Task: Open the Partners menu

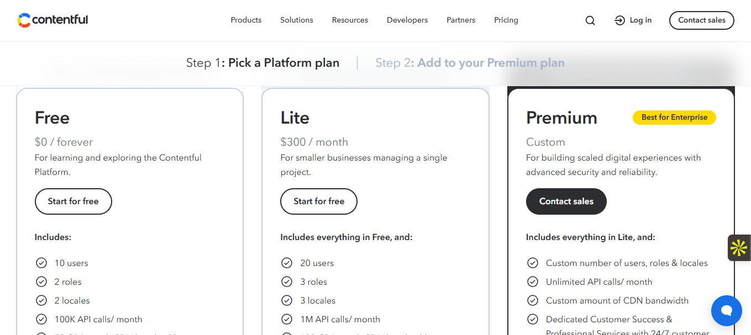Action: 461,20
